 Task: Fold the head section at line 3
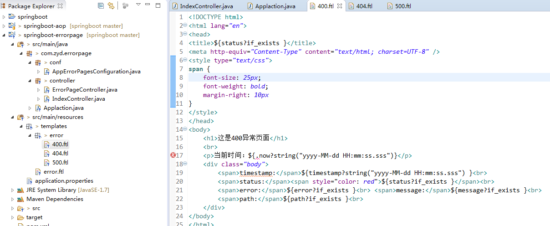click(x=184, y=35)
